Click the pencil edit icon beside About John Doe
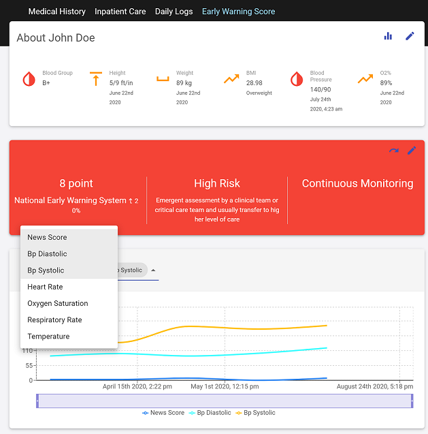 pos(410,36)
